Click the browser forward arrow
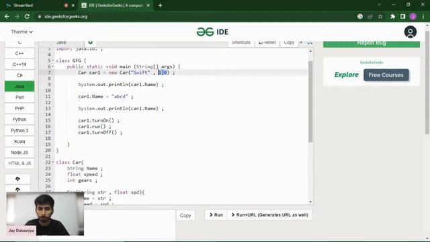430x242 pixels. coord(17,16)
